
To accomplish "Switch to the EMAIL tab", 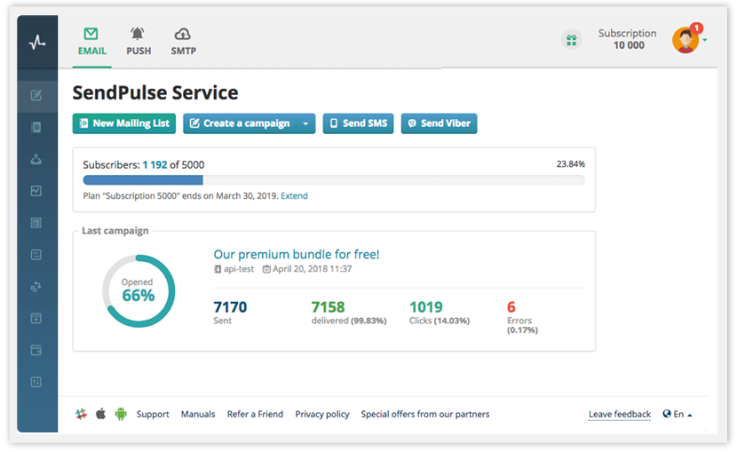I will (91, 43).
